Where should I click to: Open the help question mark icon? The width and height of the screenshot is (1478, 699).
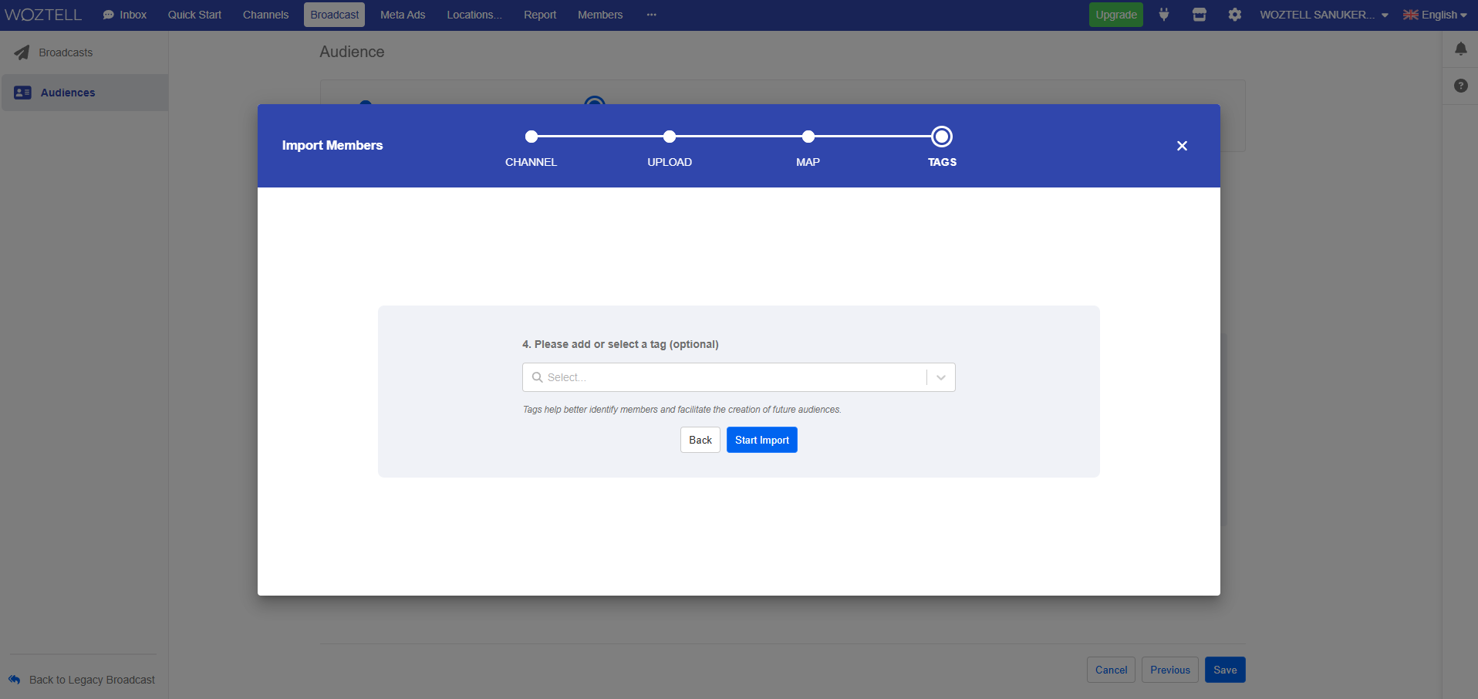point(1461,86)
